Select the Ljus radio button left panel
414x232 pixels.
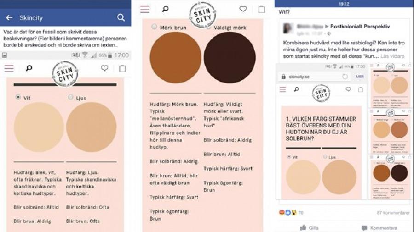70,97
